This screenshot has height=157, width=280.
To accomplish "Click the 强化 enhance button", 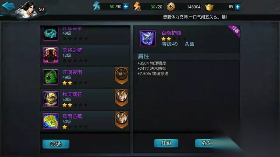I will pos(205,143).
